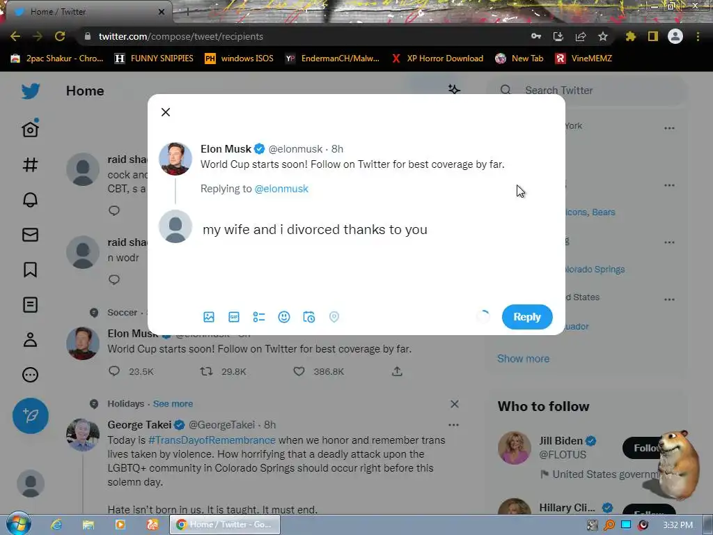This screenshot has width=713, height=535.
Task: Click the taskbar clock showing 3:32 PM
Action: point(677,525)
